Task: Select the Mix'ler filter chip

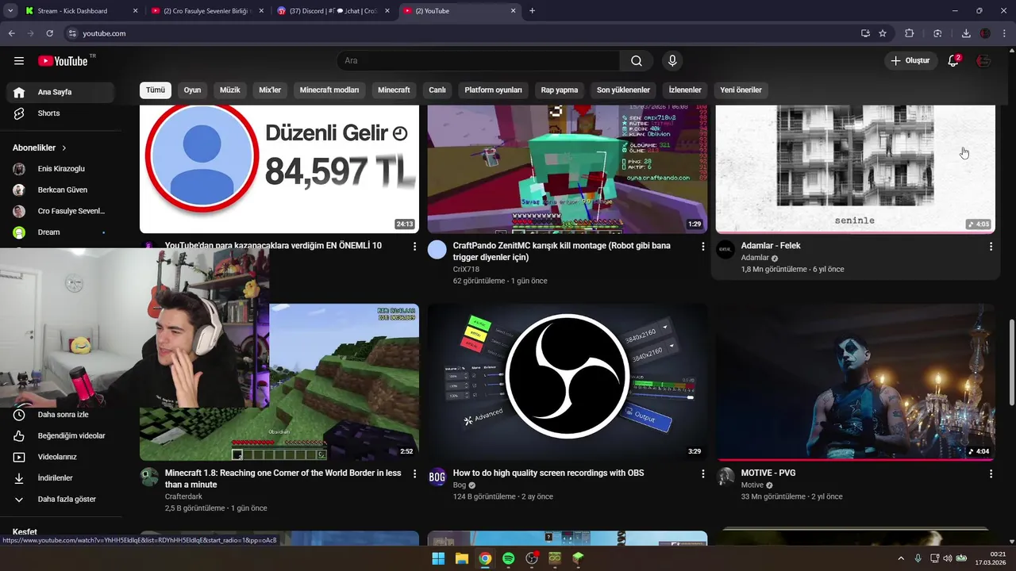Action: [x=270, y=90]
